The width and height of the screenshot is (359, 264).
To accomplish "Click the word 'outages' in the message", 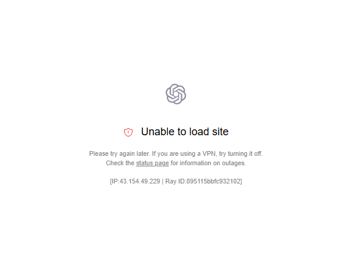I will [233, 163].
